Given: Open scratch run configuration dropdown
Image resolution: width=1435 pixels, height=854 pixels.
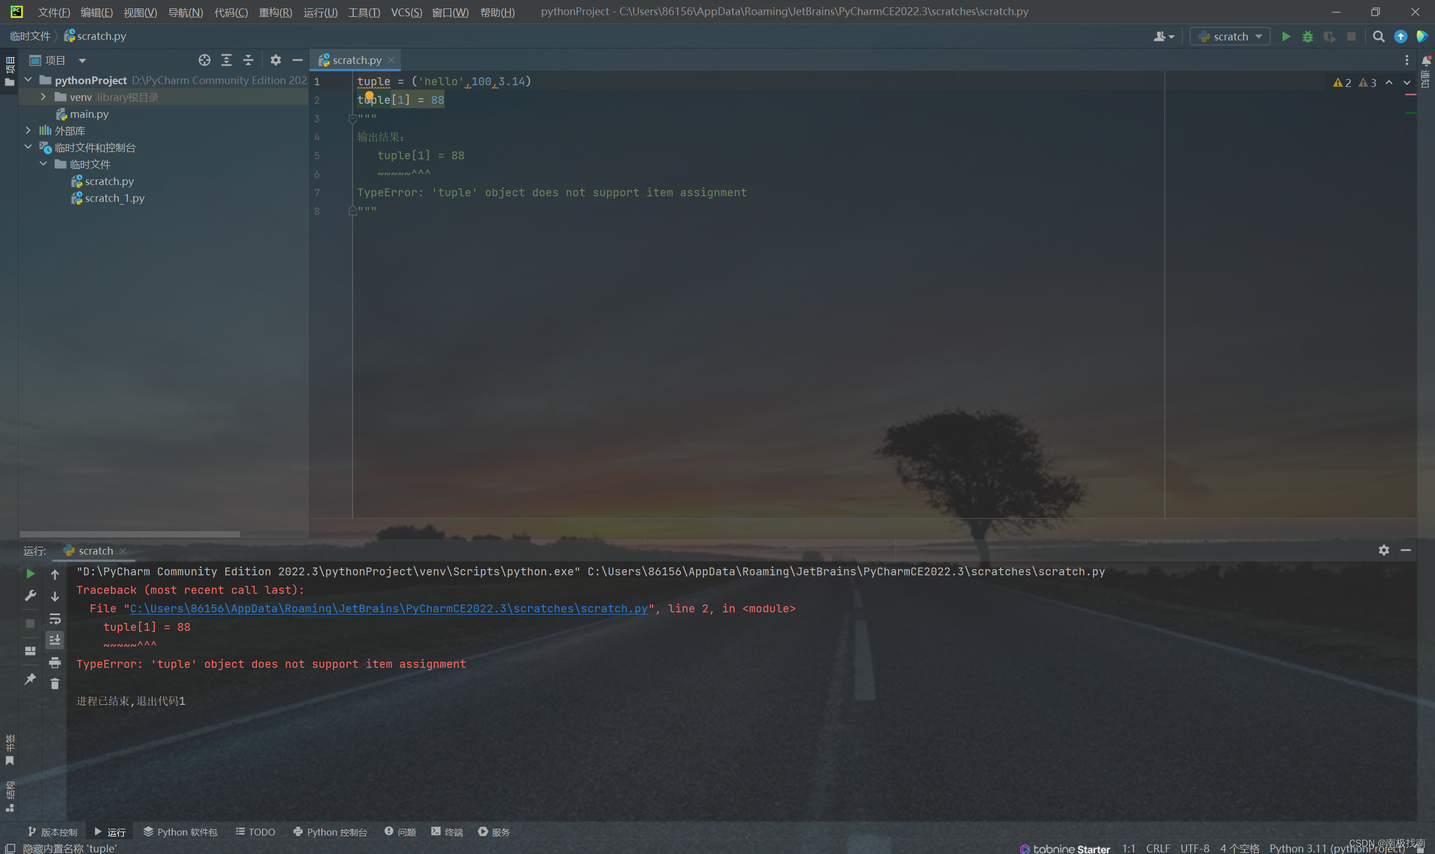Looking at the screenshot, I should [1230, 37].
